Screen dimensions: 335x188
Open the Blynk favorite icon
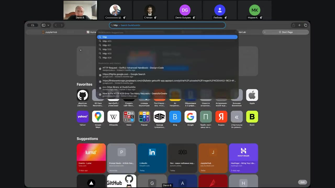(252, 117)
